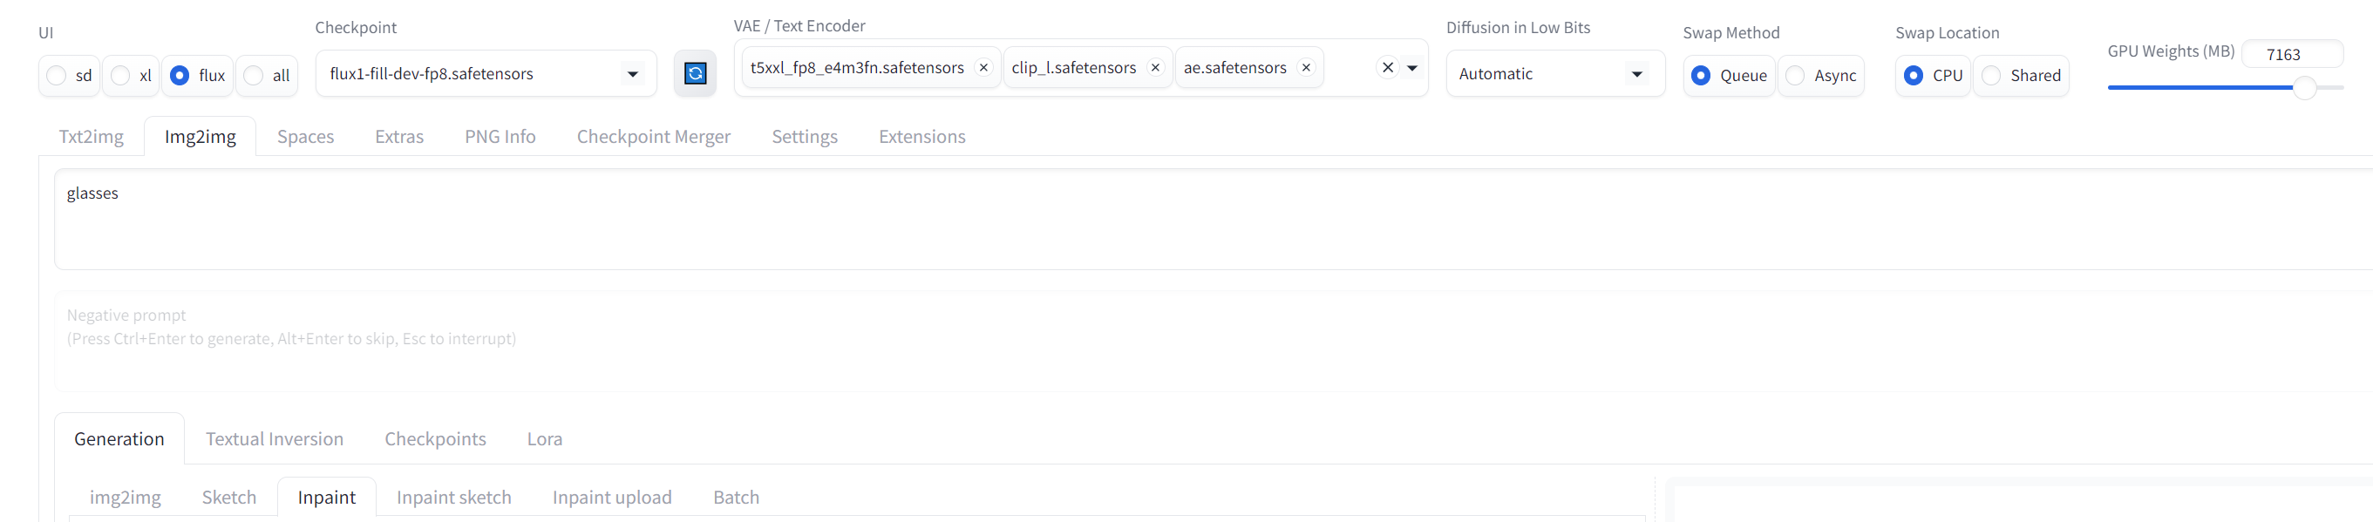2373x522 pixels.
Task: Open the PNG Info tab
Action: [500, 136]
